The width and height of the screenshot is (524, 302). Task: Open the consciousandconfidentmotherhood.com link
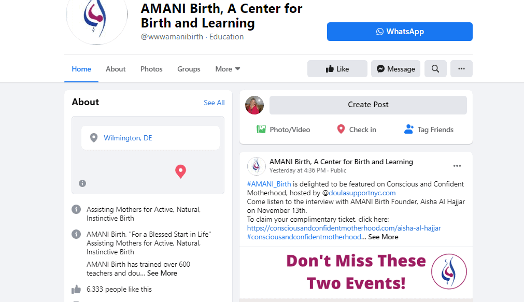(x=344, y=228)
